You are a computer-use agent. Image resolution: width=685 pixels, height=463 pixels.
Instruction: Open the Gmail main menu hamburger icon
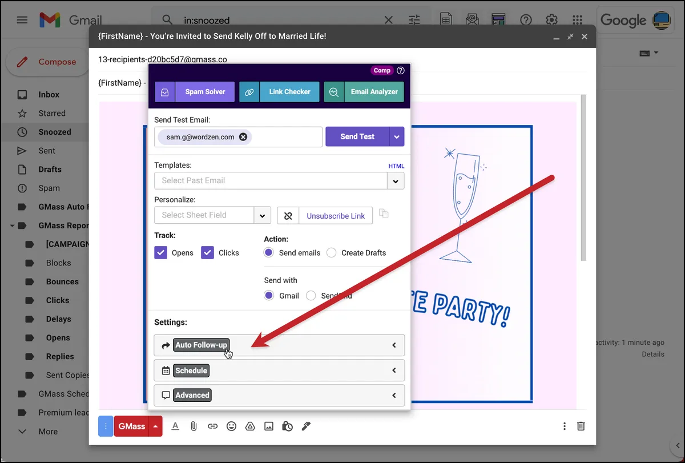tap(22, 20)
